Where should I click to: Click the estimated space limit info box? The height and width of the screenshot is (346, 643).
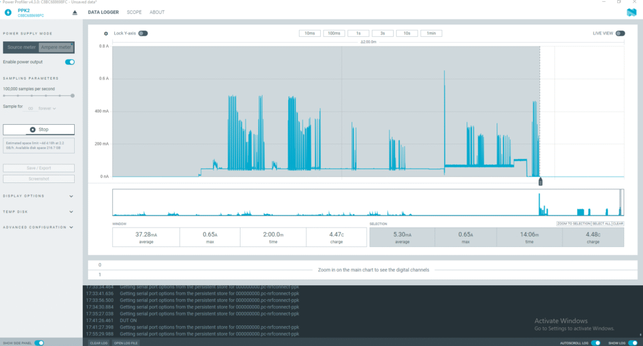click(x=38, y=145)
